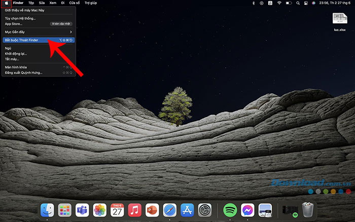Viewport: 355px width, 222px height.
Task: Choose Khởi động lại from Apple menu
Action: tap(16, 54)
